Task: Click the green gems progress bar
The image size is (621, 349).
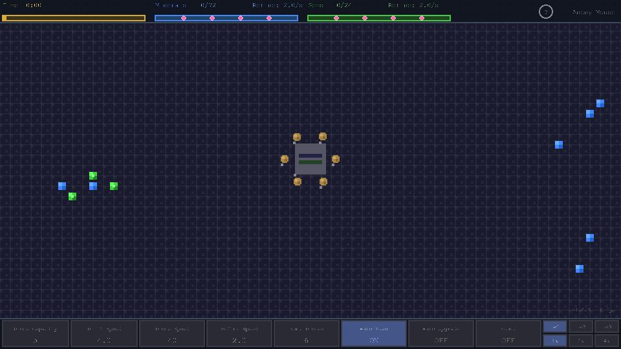Action: [379, 18]
